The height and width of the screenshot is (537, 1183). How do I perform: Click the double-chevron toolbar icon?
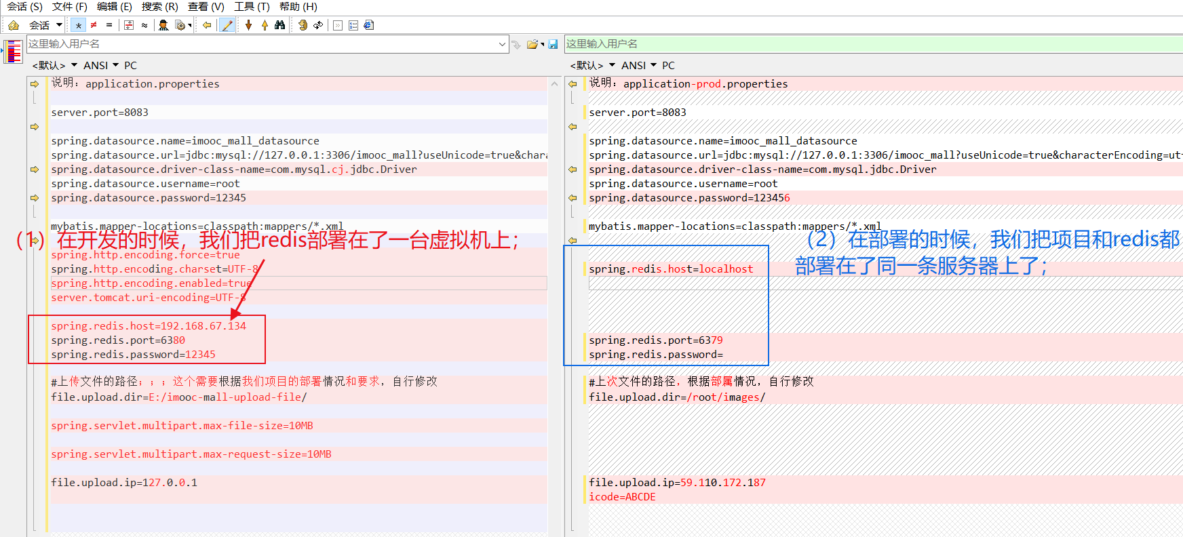pos(338,25)
